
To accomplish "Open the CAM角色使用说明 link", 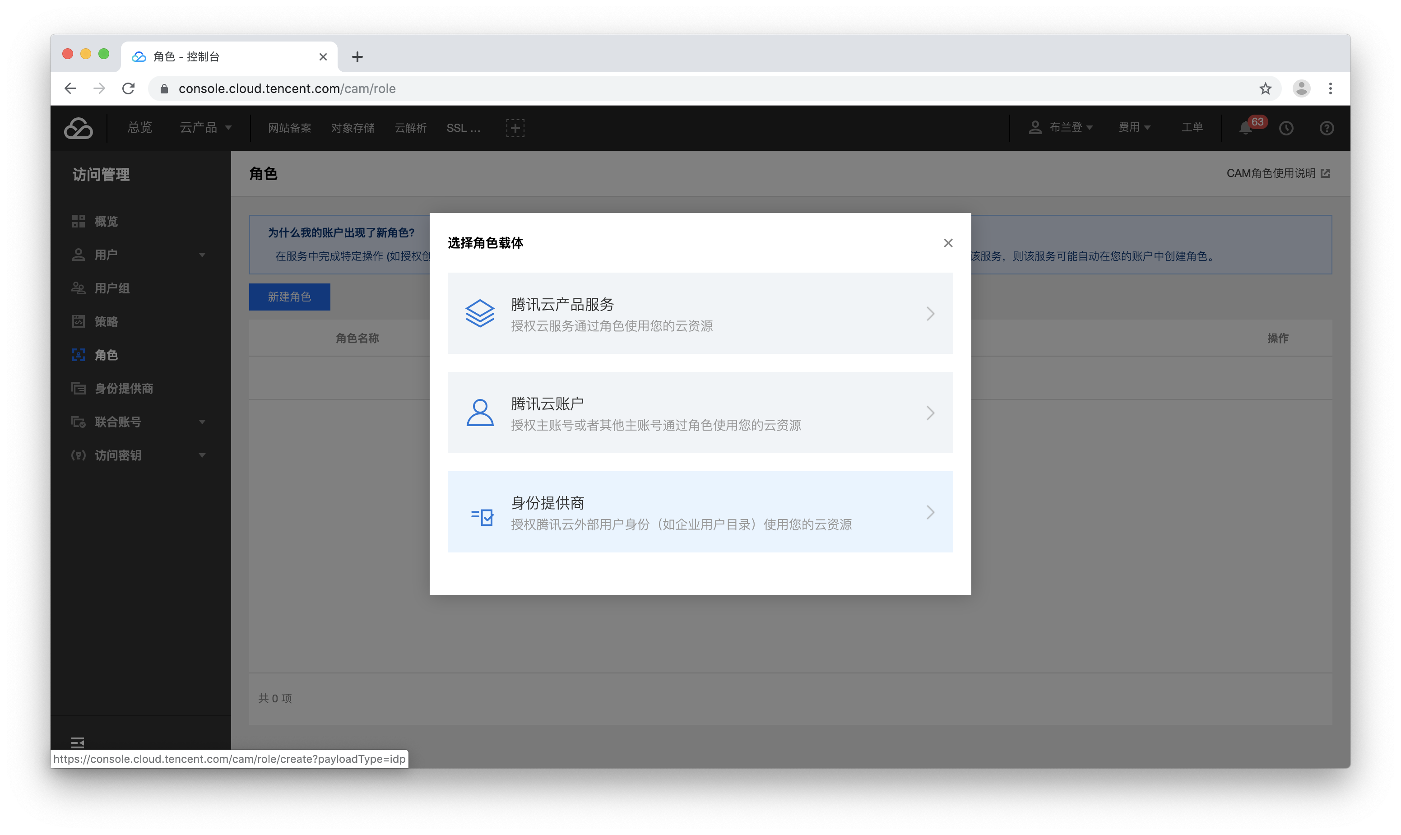I will 1273,173.
